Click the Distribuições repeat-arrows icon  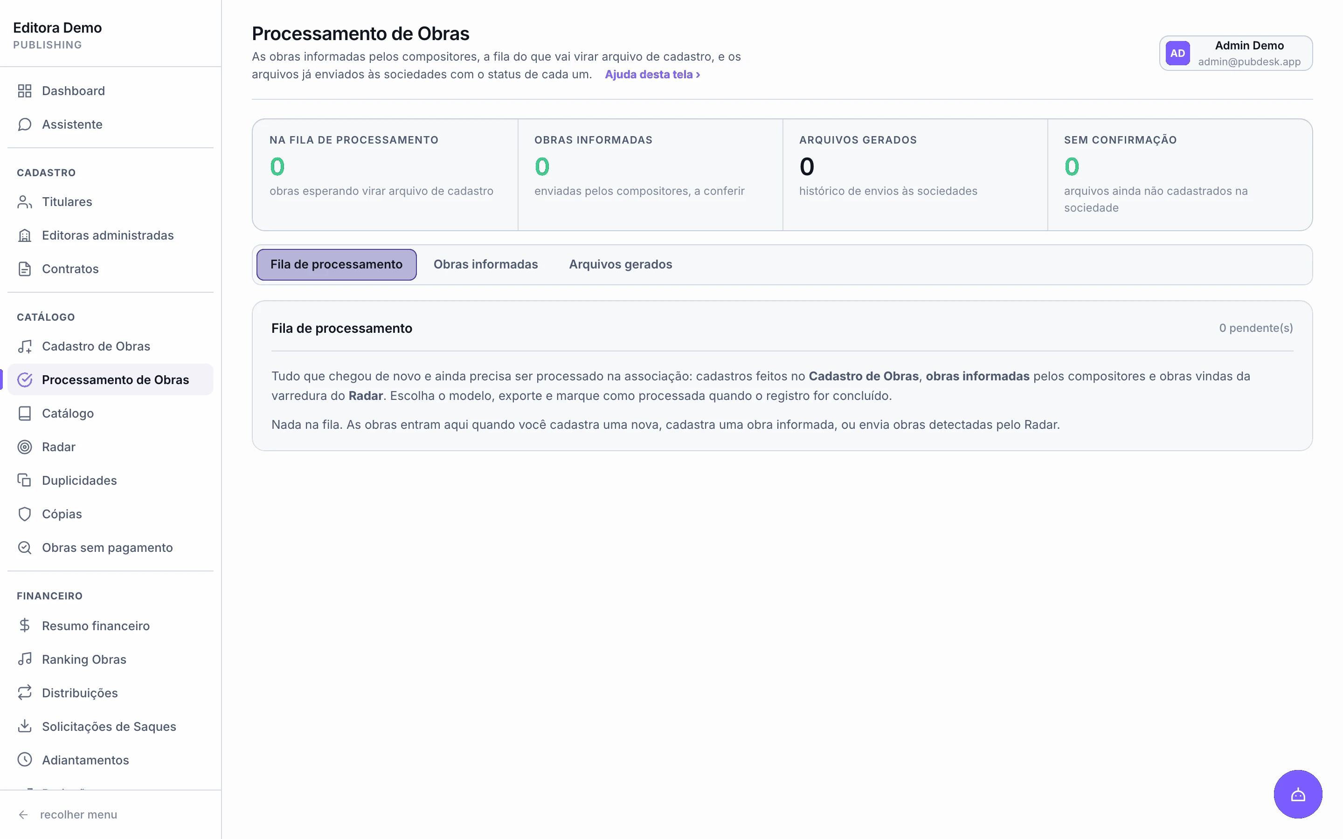point(24,693)
